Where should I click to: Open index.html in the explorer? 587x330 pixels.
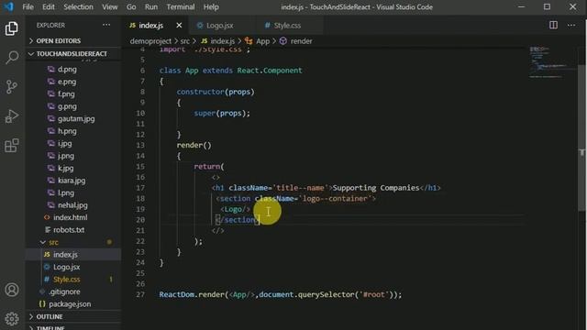pyautogui.click(x=70, y=217)
